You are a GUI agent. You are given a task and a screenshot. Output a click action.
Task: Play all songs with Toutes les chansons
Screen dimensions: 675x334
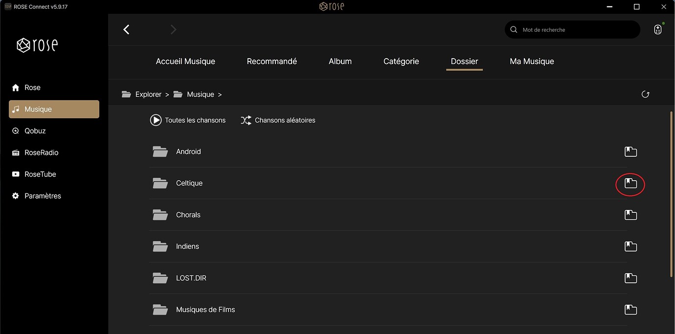pyautogui.click(x=188, y=120)
